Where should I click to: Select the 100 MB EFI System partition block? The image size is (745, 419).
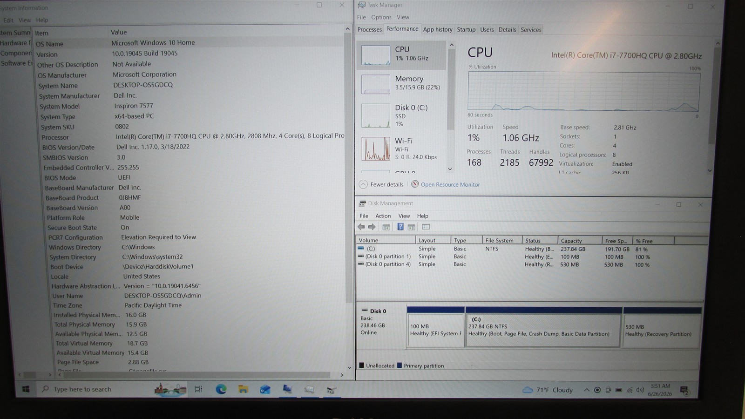(x=436, y=330)
